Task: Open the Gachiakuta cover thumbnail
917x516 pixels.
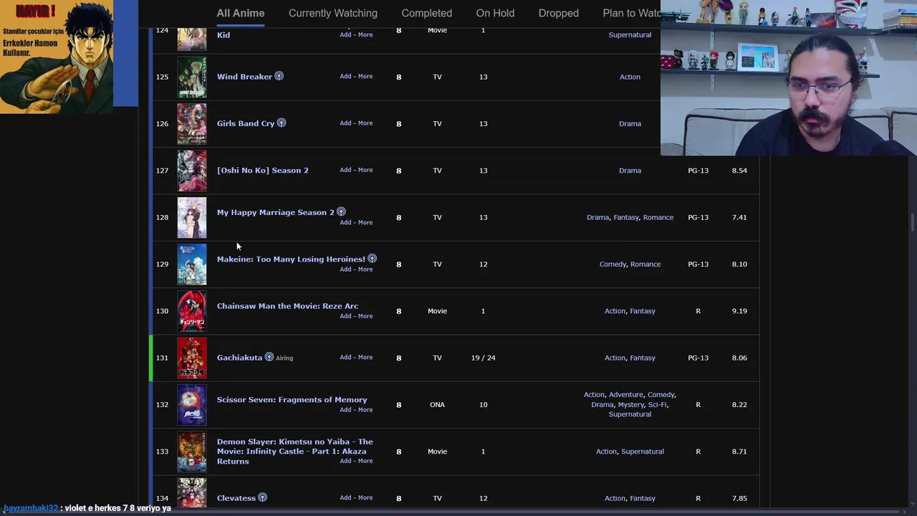Action: click(192, 358)
